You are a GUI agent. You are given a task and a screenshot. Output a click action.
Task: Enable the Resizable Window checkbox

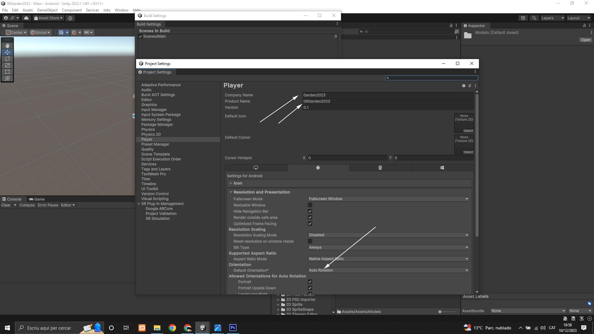click(310, 205)
